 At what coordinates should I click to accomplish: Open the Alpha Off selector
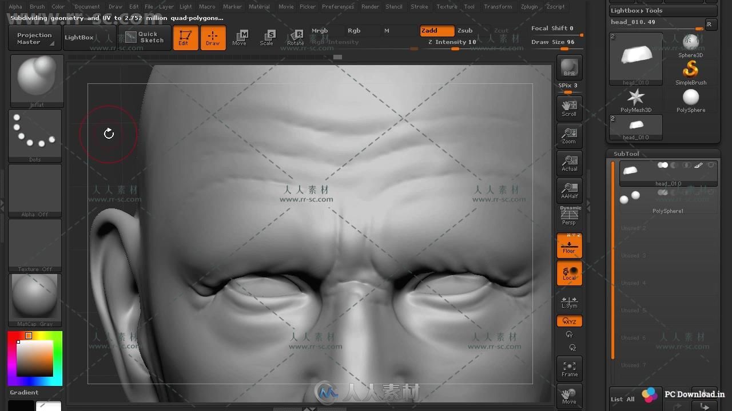pyautogui.click(x=35, y=190)
